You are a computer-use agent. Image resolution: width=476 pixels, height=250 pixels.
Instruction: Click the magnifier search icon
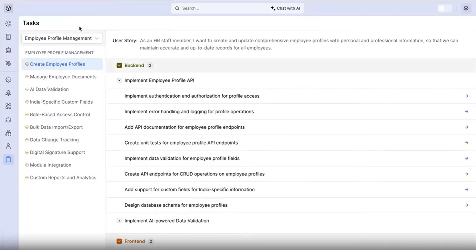(x=177, y=8)
